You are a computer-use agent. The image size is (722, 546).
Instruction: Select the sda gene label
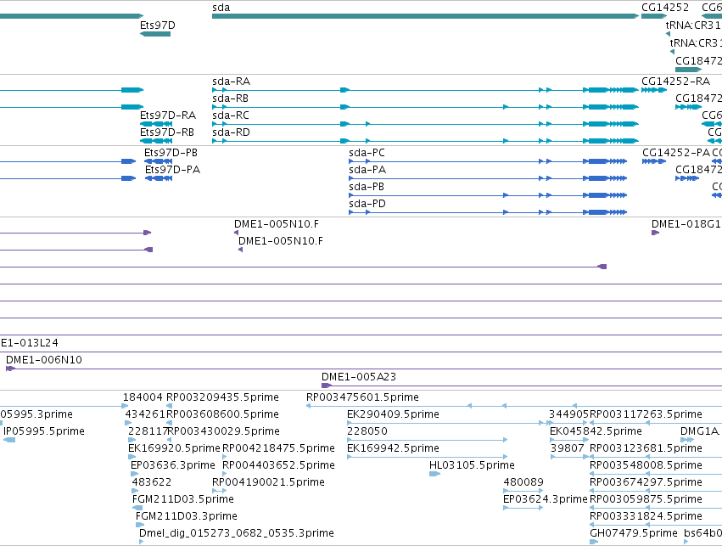click(x=221, y=8)
